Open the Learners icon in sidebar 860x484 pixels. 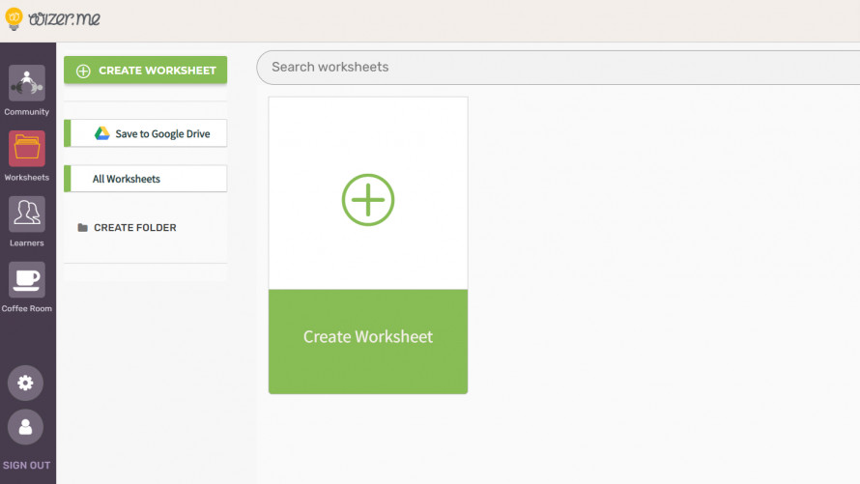(x=26, y=214)
